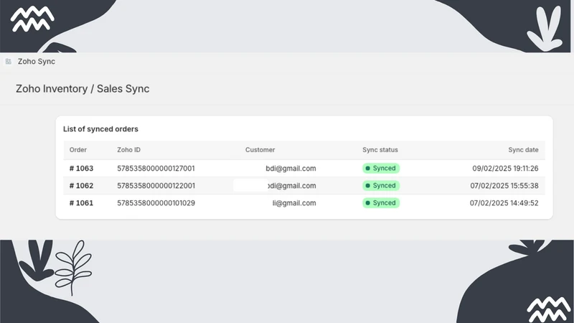Click customer email of order 1061

(x=294, y=203)
